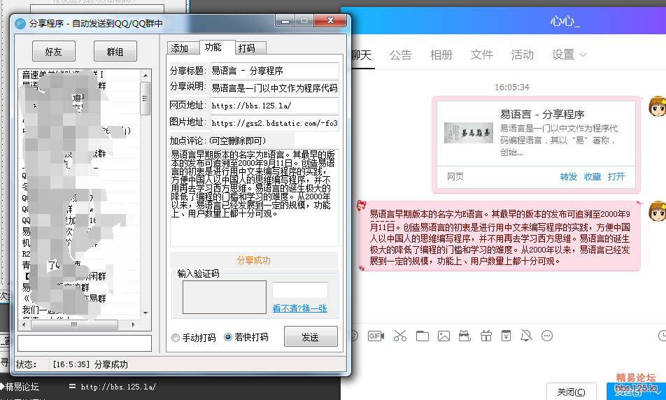The image size is (666, 400).
Task: Expand the 设置 dropdown in chat header
Action: (569, 55)
